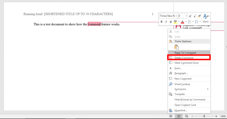This screenshot has width=227, height=119.
Task: Click the 100% zoom level
Action: click(223, 116)
